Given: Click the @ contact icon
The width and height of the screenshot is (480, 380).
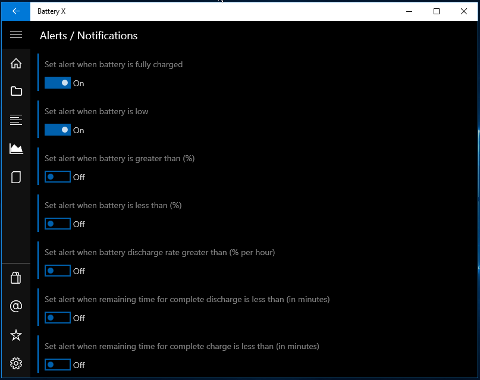Looking at the screenshot, I should [16, 306].
